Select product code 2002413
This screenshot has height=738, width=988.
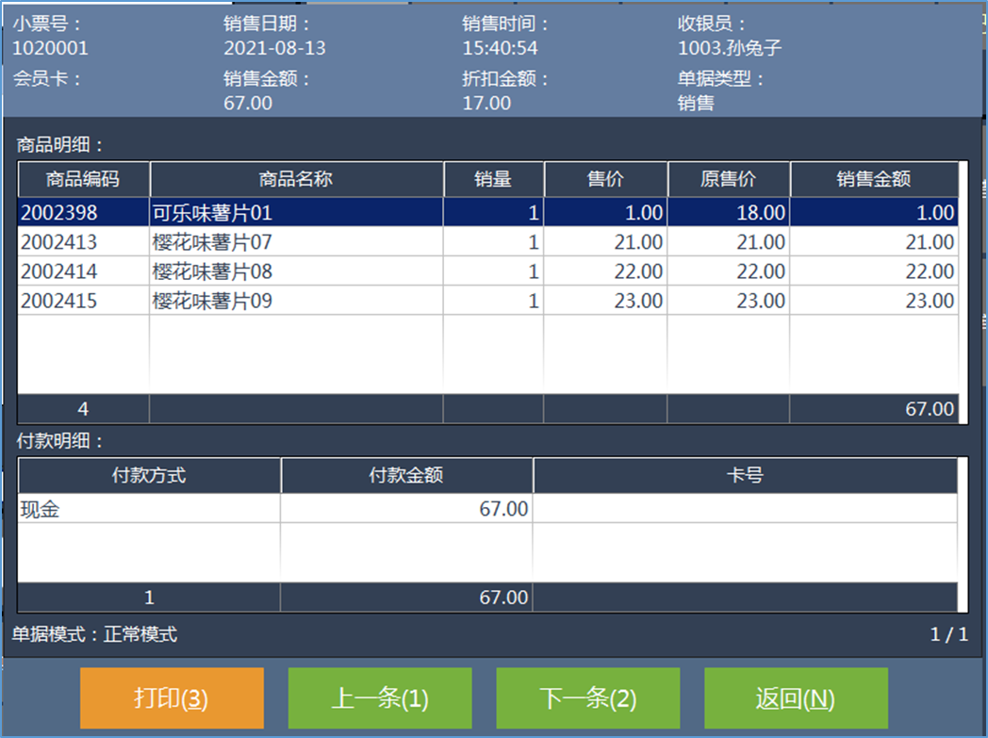click(x=59, y=242)
